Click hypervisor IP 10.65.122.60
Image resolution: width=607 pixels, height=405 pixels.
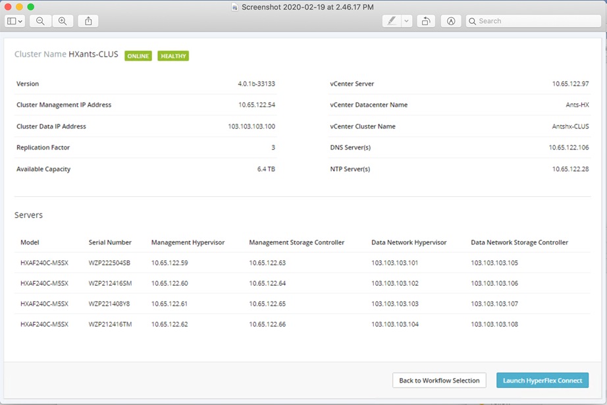click(x=170, y=283)
